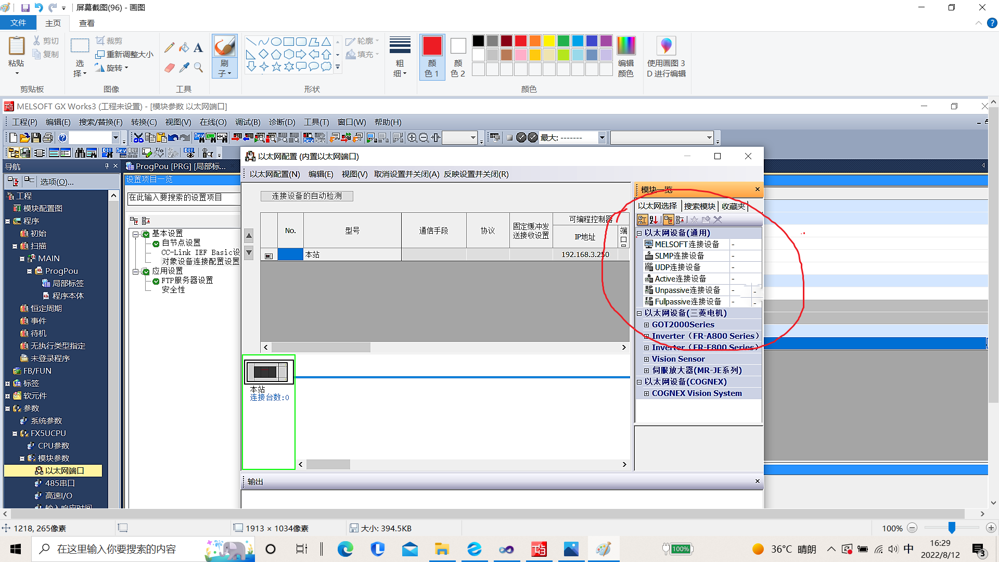Viewport: 999px width, 562px height.
Task: Switch to 搜索模块 tab
Action: (699, 207)
